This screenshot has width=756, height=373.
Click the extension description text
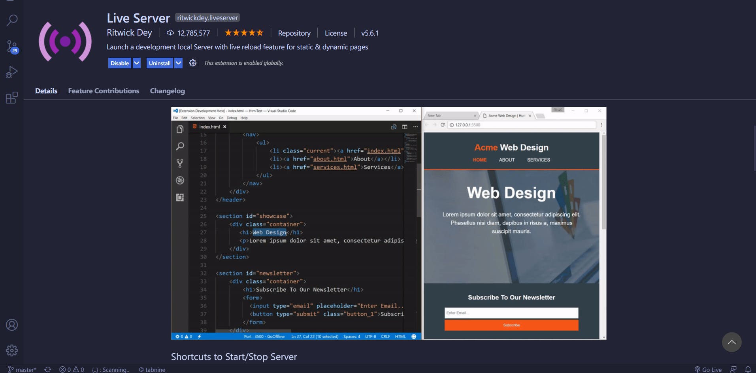click(237, 47)
